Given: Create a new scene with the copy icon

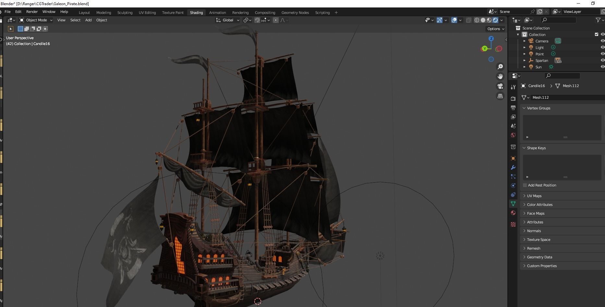Looking at the screenshot, I should pyautogui.click(x=540, y=12).
